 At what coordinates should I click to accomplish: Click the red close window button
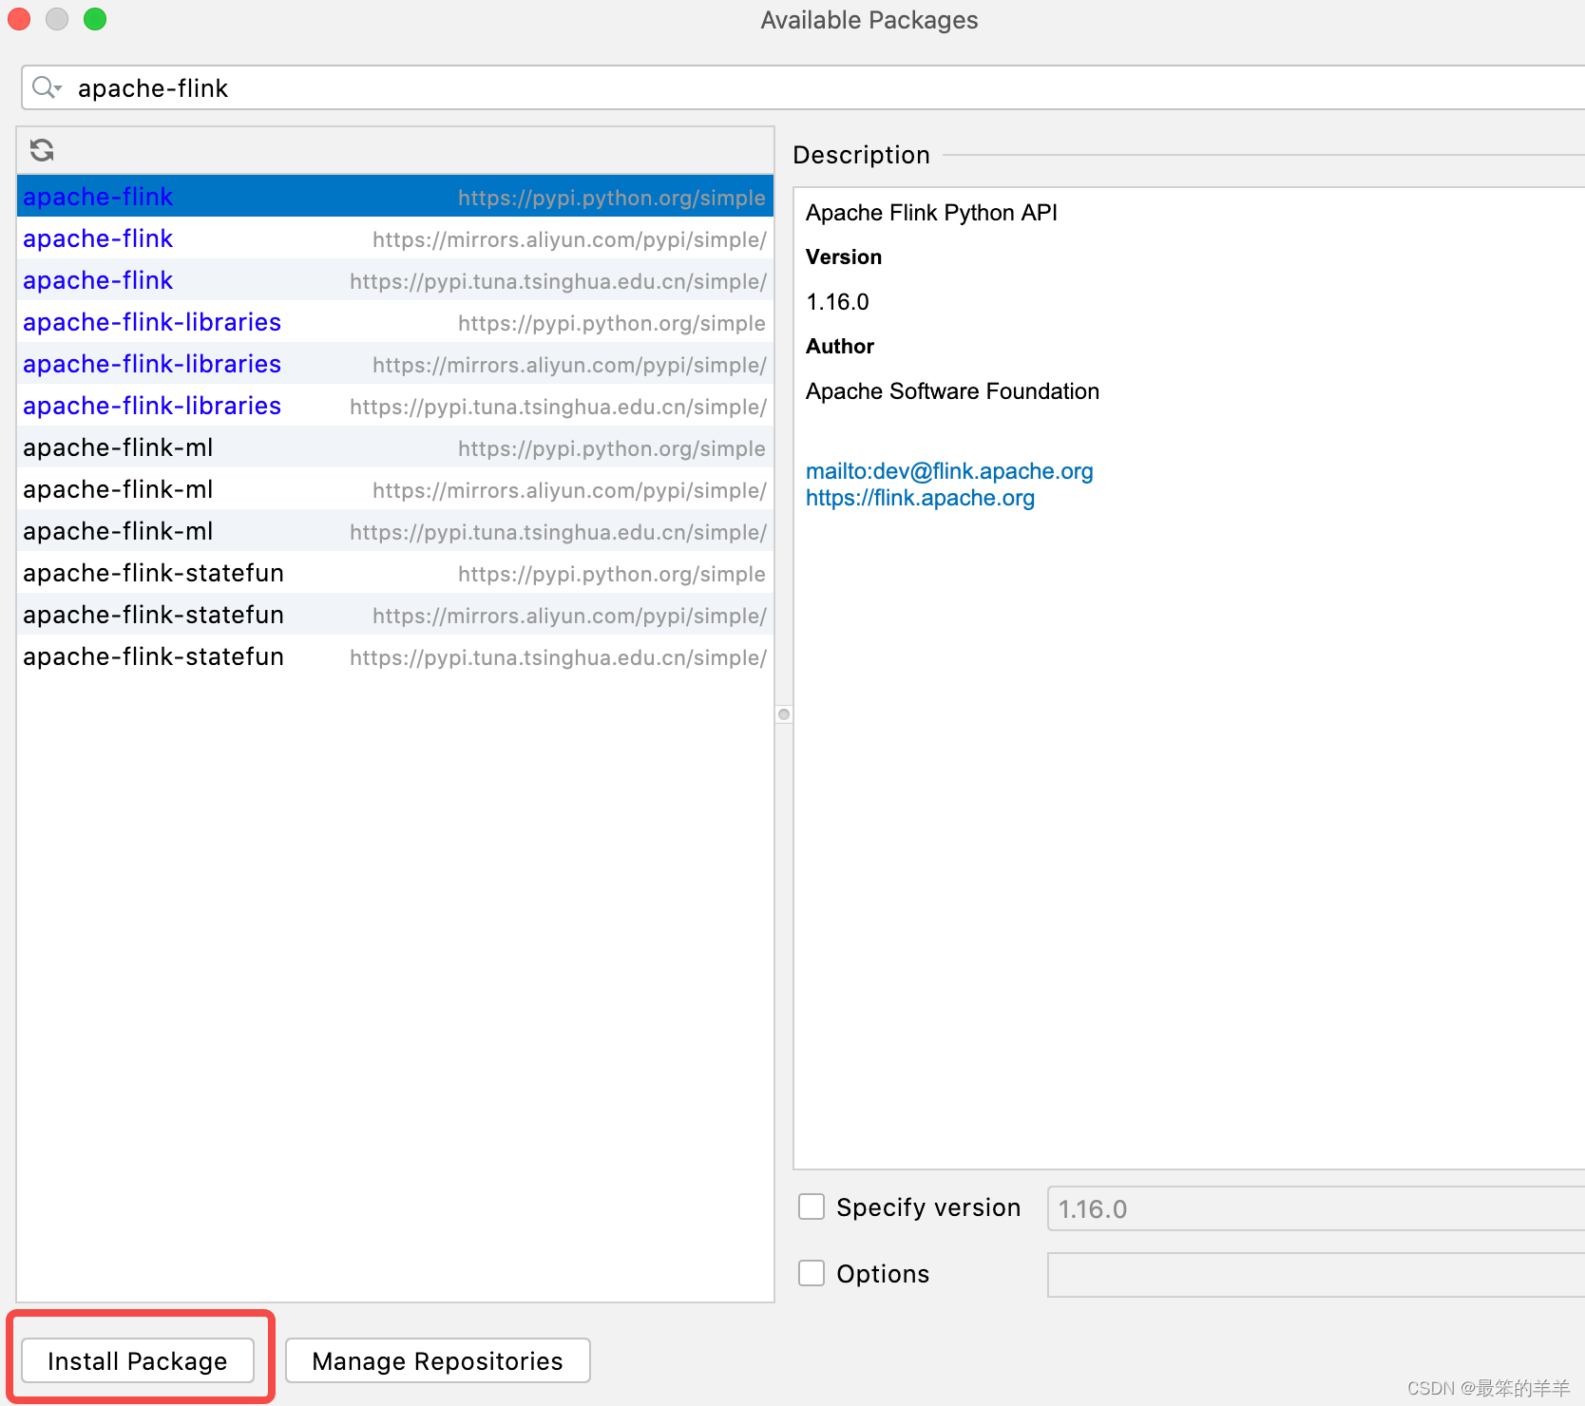19,19
